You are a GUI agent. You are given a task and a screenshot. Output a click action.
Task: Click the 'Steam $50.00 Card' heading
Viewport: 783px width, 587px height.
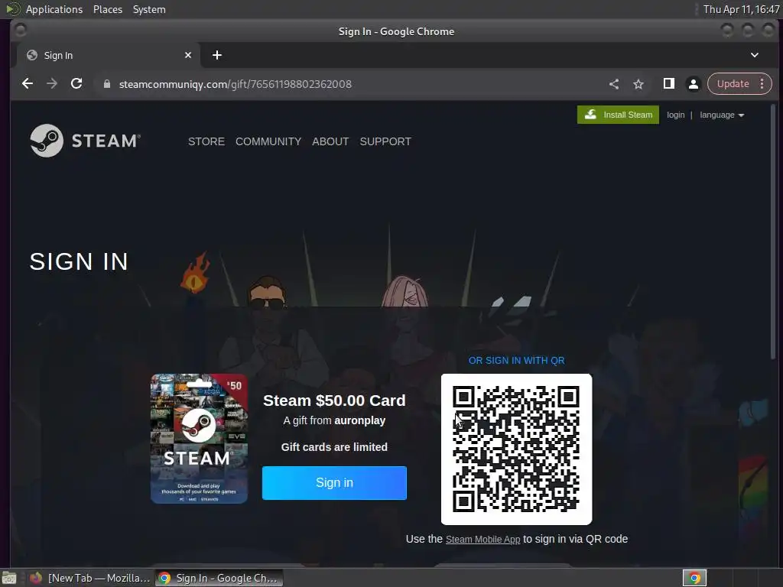tap(334, 401)
